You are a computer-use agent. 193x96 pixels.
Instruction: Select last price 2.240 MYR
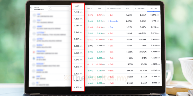pyautogui.click(x=78, y=33)
